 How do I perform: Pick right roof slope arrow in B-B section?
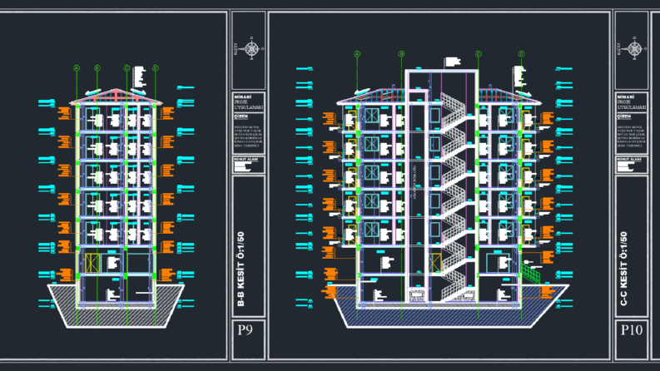[138, 92]
